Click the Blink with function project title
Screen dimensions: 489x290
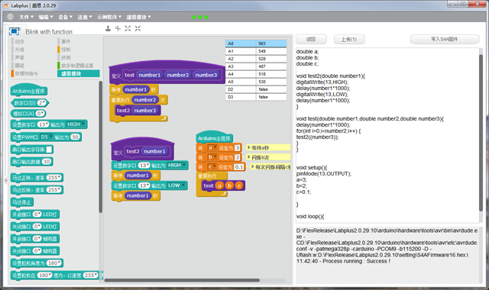tap(49, 32)
